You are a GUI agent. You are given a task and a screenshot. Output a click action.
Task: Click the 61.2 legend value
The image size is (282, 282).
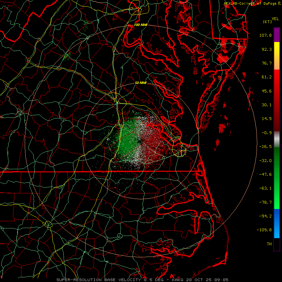pos(267,77)
